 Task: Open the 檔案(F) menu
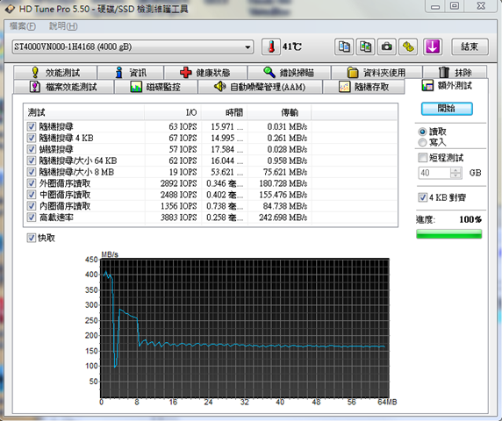point(23,26)
